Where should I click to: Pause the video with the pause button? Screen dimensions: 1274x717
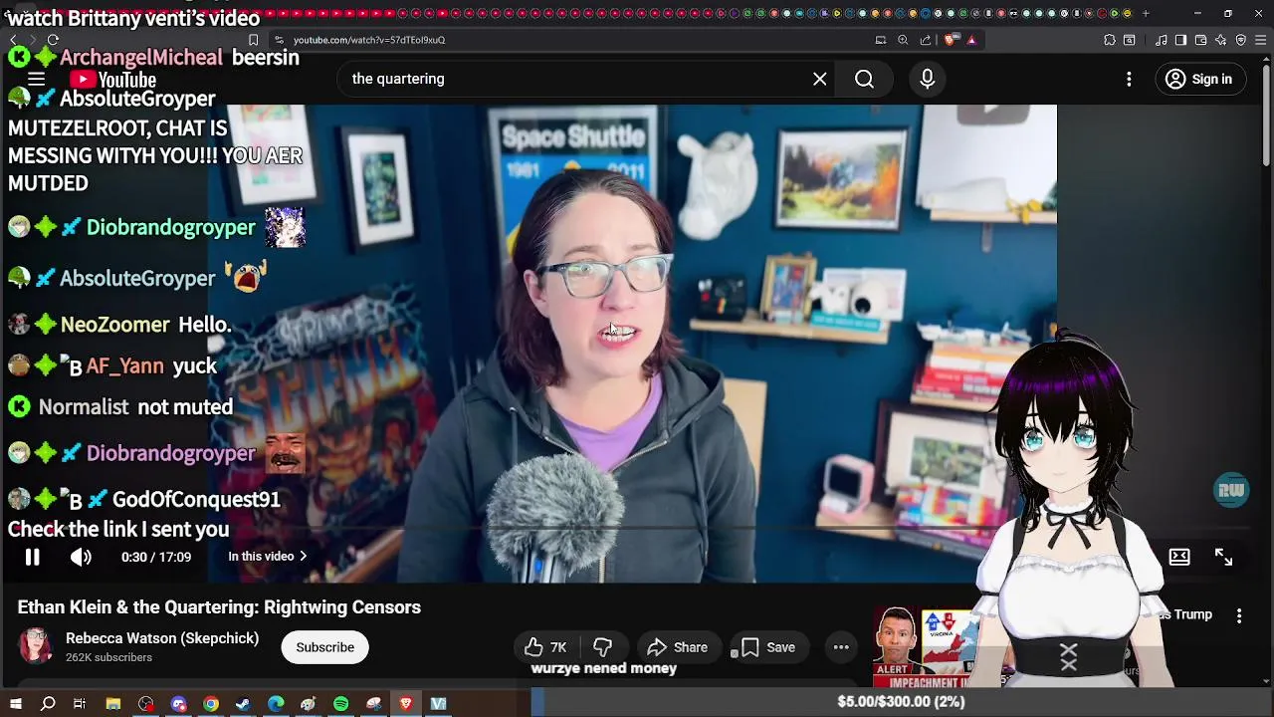32,557
